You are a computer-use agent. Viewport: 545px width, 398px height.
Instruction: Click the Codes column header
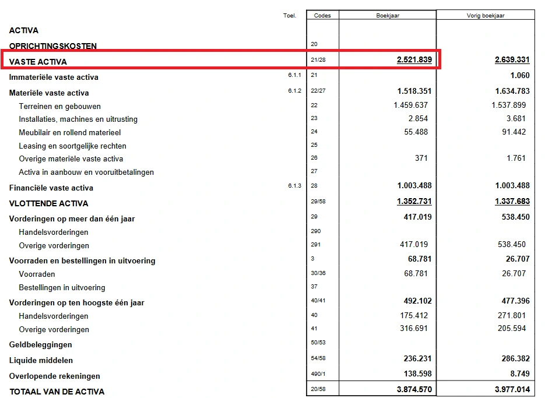click(322, 16)
